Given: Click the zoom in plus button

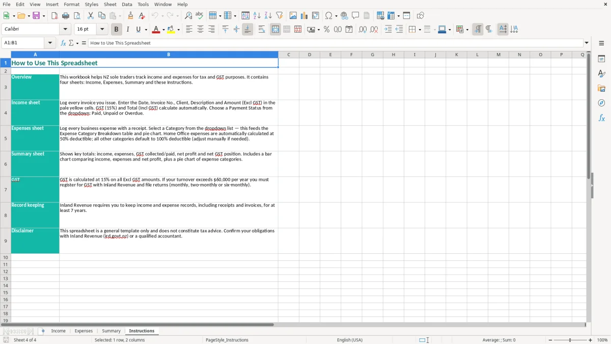Looking at the screenshot, I should [x=591, y=340].
